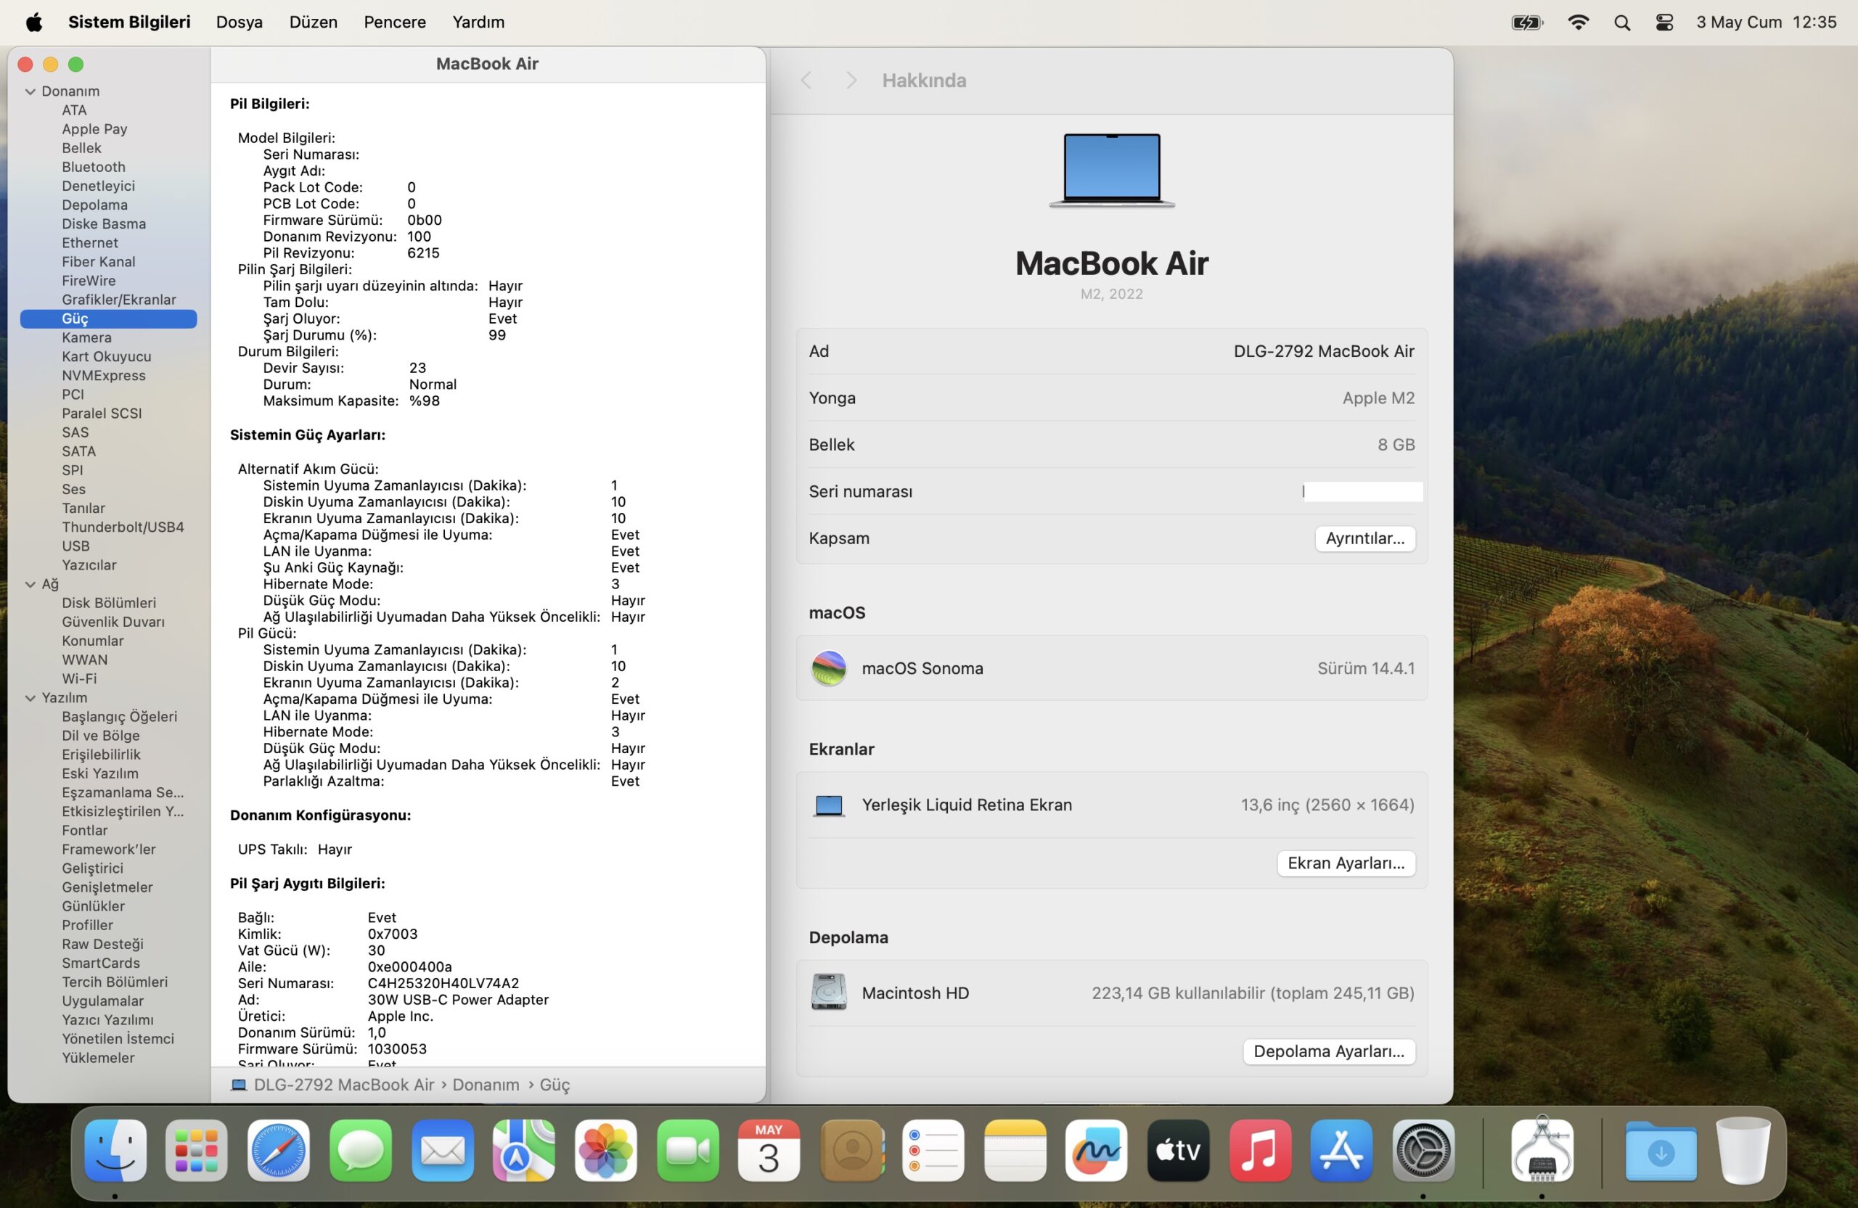The height and width of the screenshot is (1208, 1858).
Task: Select Yüklemeler in sidebar
Action: 109,1057
